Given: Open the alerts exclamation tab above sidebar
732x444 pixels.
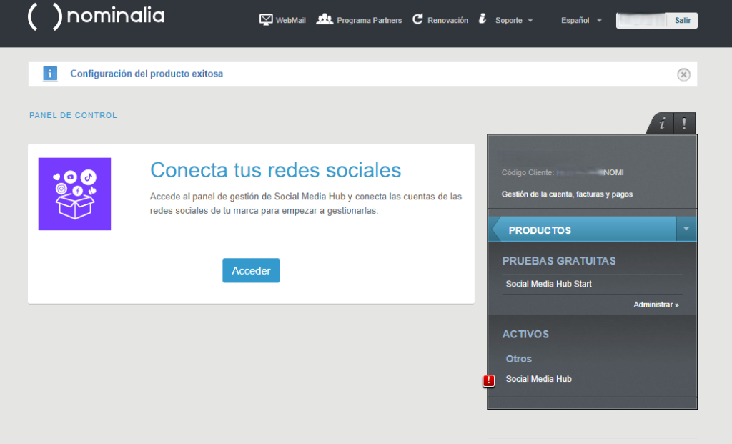Looking at the screenshot, I should pyautogui.click(x=684, y=124).
